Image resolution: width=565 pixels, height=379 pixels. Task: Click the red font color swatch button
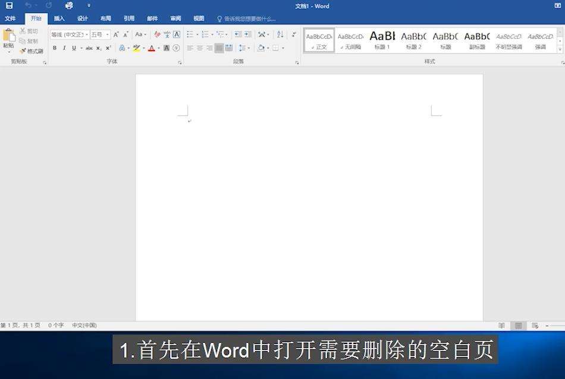pos(151,48)
